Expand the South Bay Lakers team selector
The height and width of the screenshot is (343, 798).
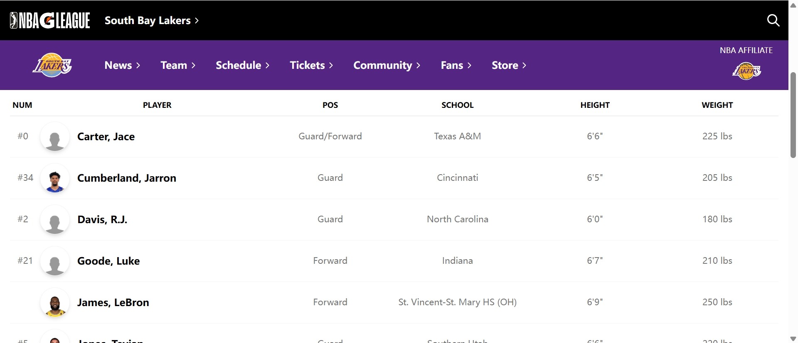pos(152,20)
